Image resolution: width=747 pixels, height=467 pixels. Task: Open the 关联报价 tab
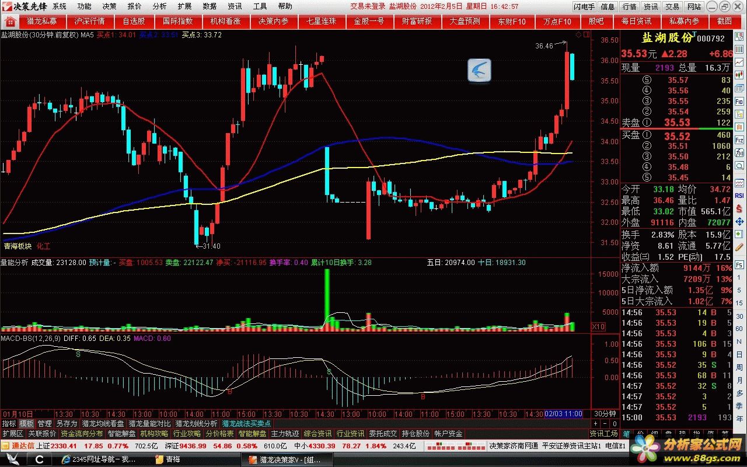(x=42, y=434)
